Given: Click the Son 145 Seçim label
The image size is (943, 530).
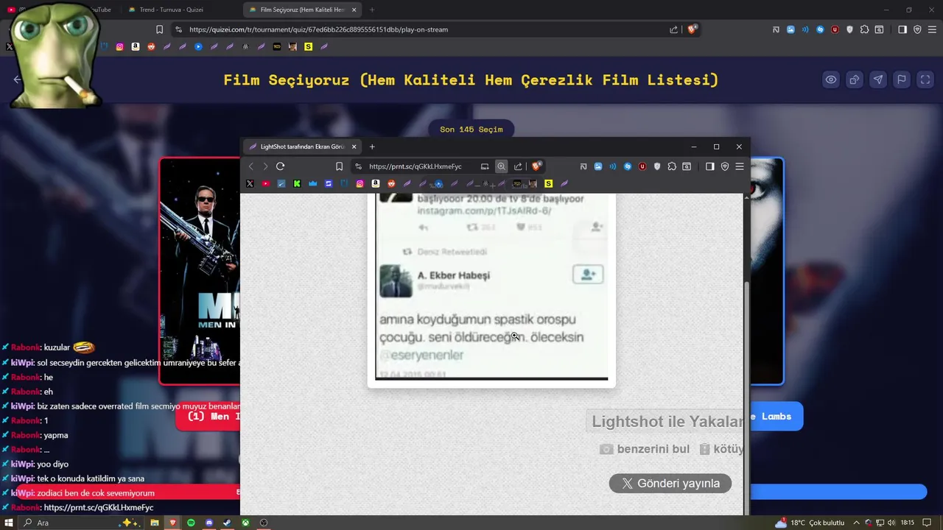Looking at the screenshot, I should (471, 130).
